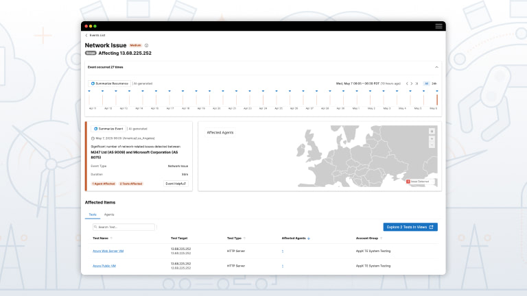Click the back arrow next to Events List

coord(86,35)
